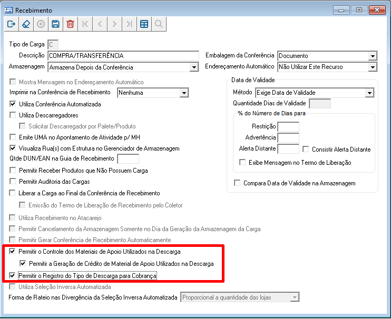The image size is (391, 319).
Task: Go to previous record arrow icon
Action: [100, 24]
